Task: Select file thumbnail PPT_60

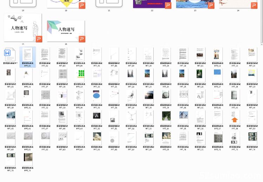Action: click(10, 138)
